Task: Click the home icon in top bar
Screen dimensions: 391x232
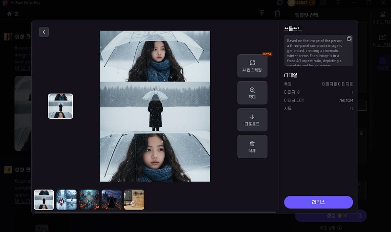Action: [9, 14]
